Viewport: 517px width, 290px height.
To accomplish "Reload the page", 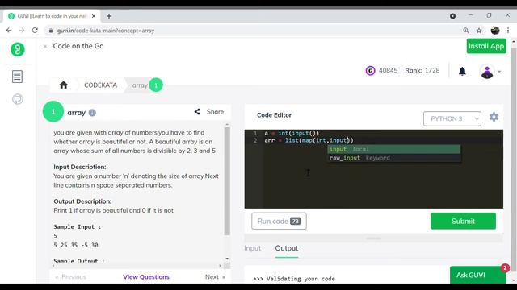I will pyautogui.click(x=35, y=31).
